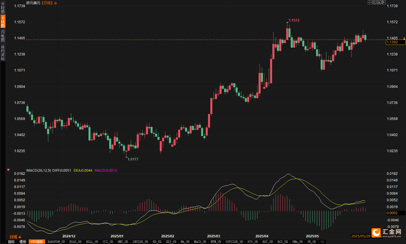Apply the RSI_UD indicator
The height and width of the screenshot is (244, 406).
pyautogui.click(x=283, y=242)
